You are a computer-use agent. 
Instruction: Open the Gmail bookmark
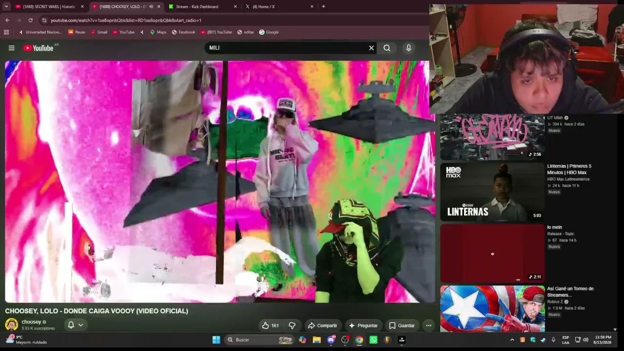(99, 32)
